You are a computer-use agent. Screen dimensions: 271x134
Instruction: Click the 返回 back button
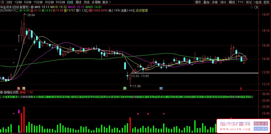[x=266, y=2]
